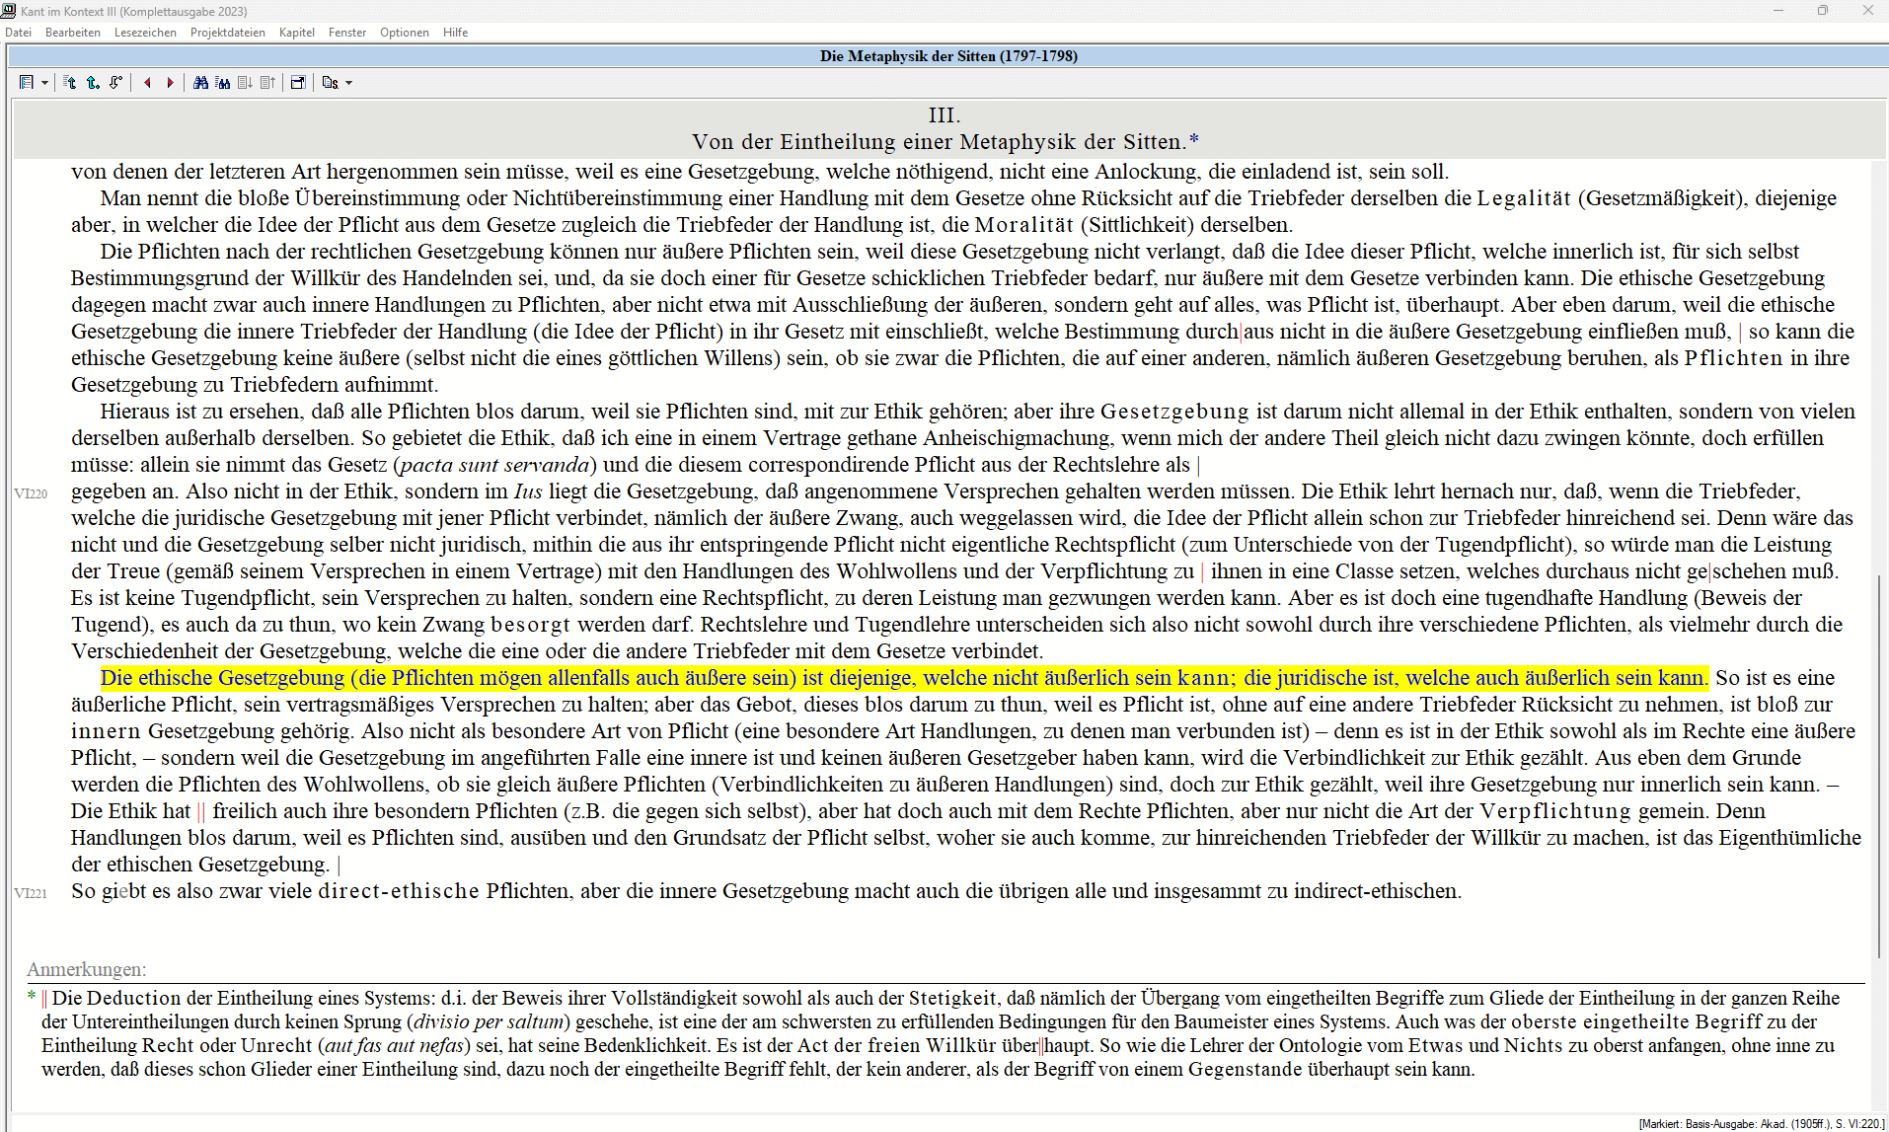
Task: Open search with the binoculars icon
Action: click(200, 83)
